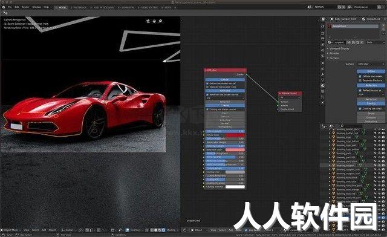This screenshot has width=387, height=237.
Task: Switch to the MODEL workspace tab
Action: click(61, 7)
